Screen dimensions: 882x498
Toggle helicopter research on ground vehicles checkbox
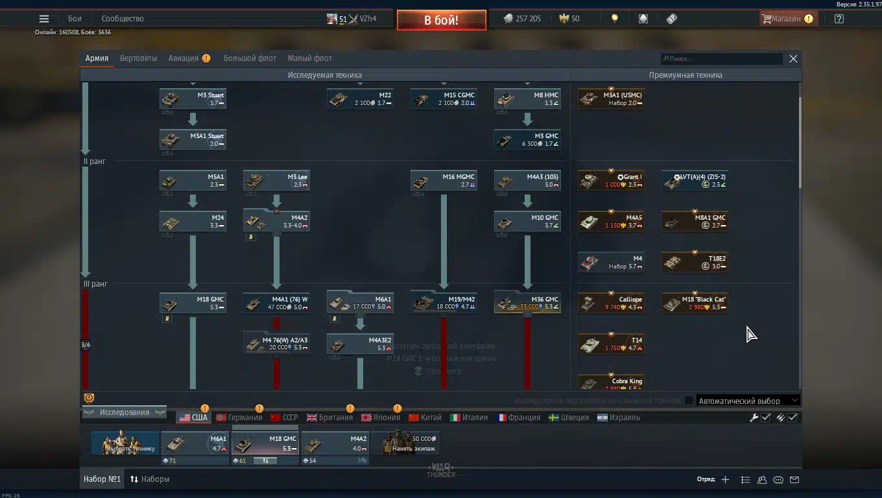(689, 401)
